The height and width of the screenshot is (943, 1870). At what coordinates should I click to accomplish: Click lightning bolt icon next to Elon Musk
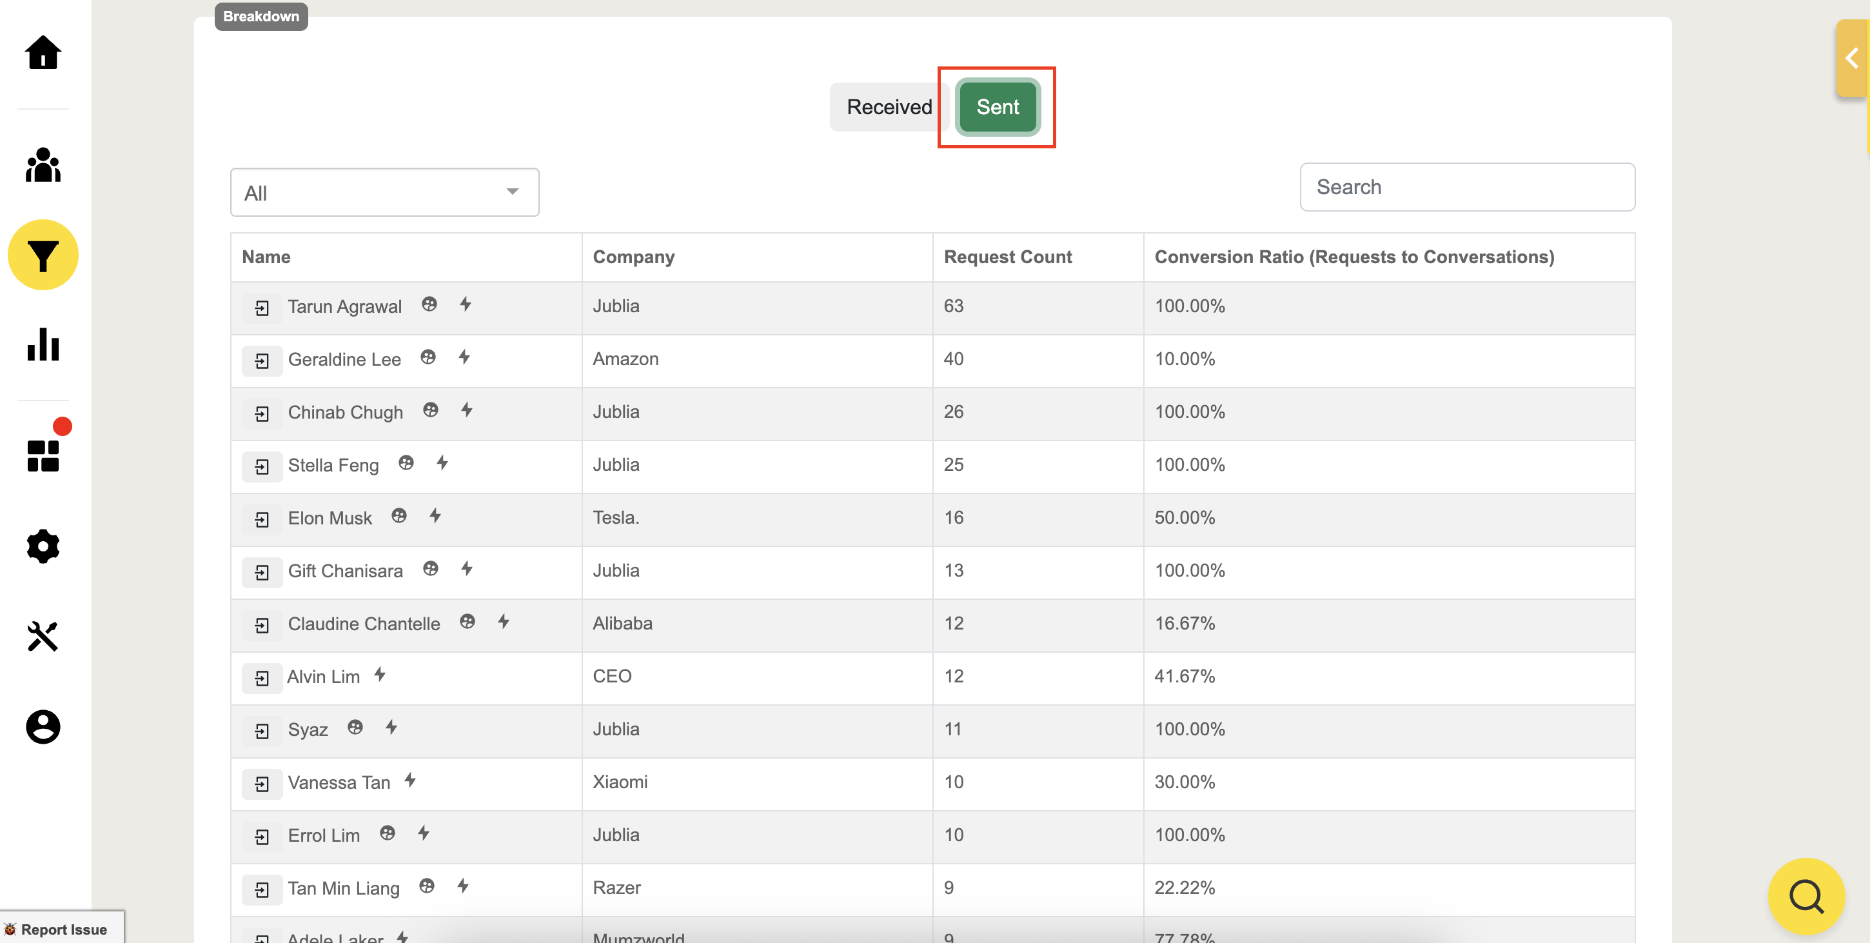coord(435,515)
